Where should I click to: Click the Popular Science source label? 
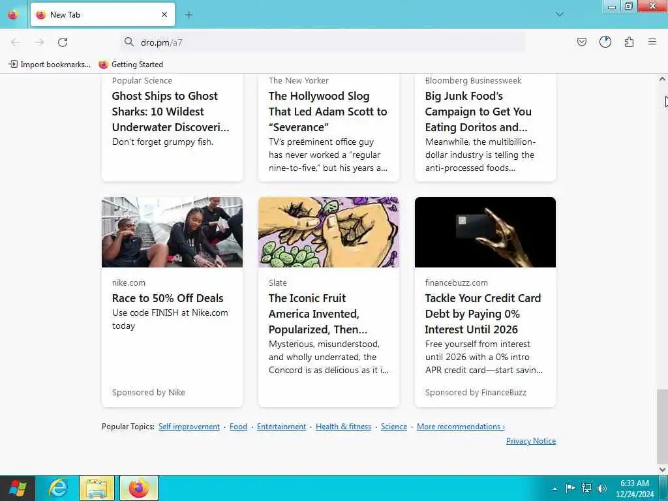(142, 80)
